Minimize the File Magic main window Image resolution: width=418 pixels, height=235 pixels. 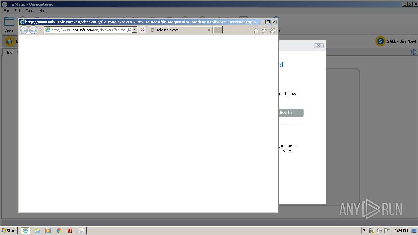pyautogui.click(x=405, y=4)
